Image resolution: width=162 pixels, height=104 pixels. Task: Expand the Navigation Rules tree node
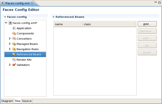point(10,49)
